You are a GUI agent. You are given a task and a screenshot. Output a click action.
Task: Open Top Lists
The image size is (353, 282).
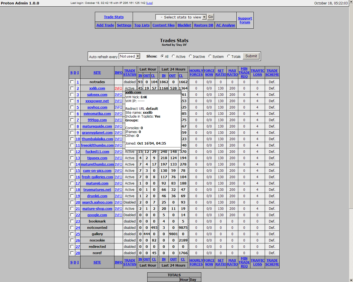coord(142,25)
